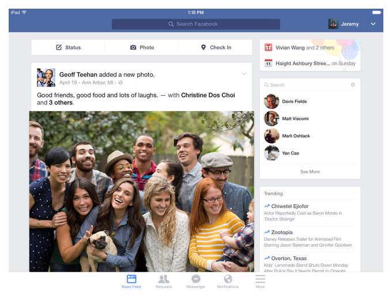Tap the Status compose icon
The width and height of the screenshot is (392, 299).
click(x=59, y=47)
